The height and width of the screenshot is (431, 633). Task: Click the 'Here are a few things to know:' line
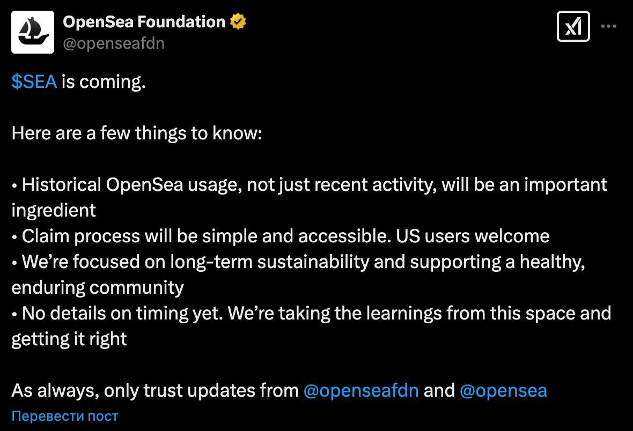[x=137, y=133]
